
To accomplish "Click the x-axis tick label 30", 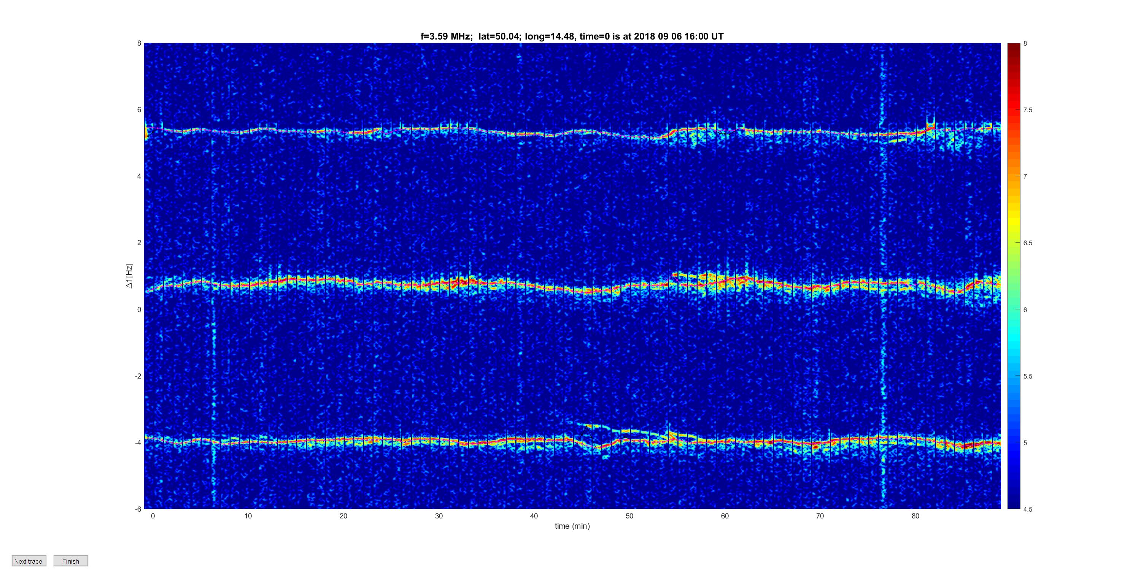I will (x=439, y=516).
